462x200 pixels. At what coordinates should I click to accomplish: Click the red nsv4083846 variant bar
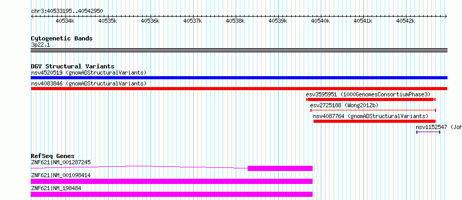239,89
